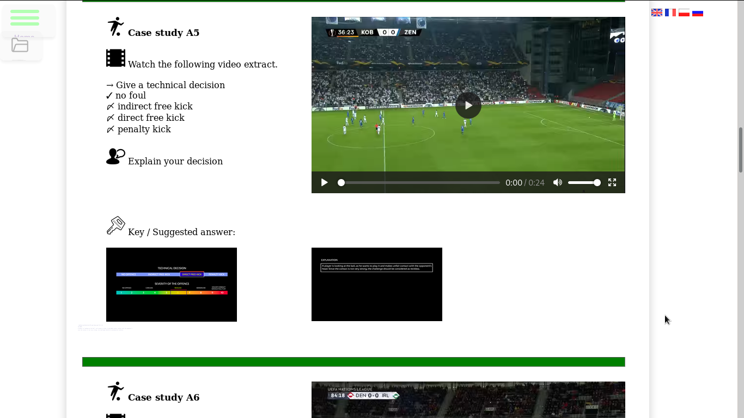The height and width of the screenshot is (418, 744).
Task: Seek on the video progress bar
Action: [x=419, y=182]
